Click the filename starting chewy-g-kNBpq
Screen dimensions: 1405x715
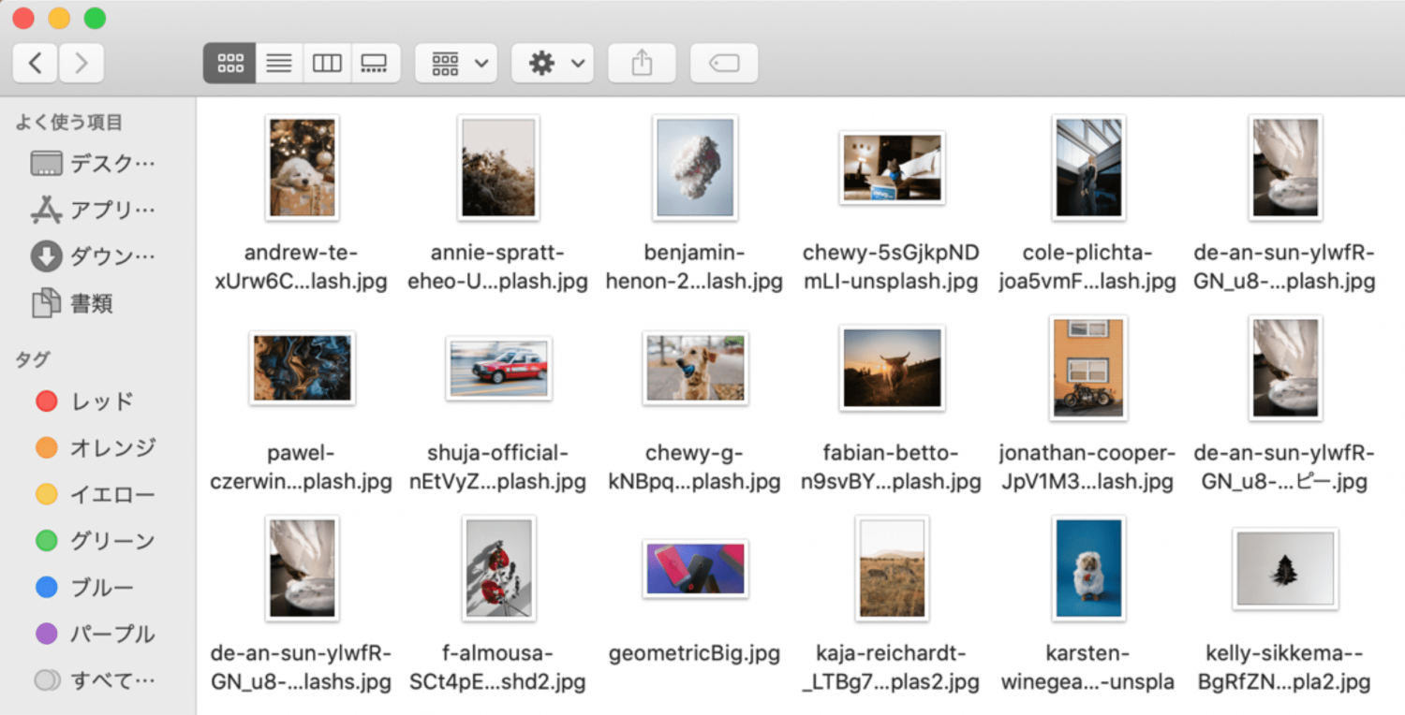(695, 468)
